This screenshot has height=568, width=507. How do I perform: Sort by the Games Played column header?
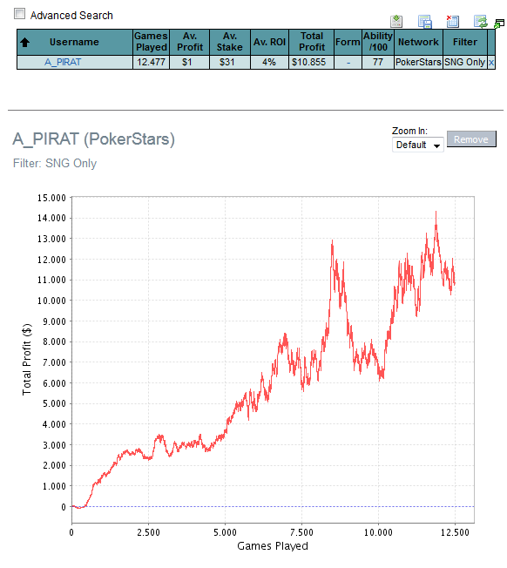click(x=151, y=42)
